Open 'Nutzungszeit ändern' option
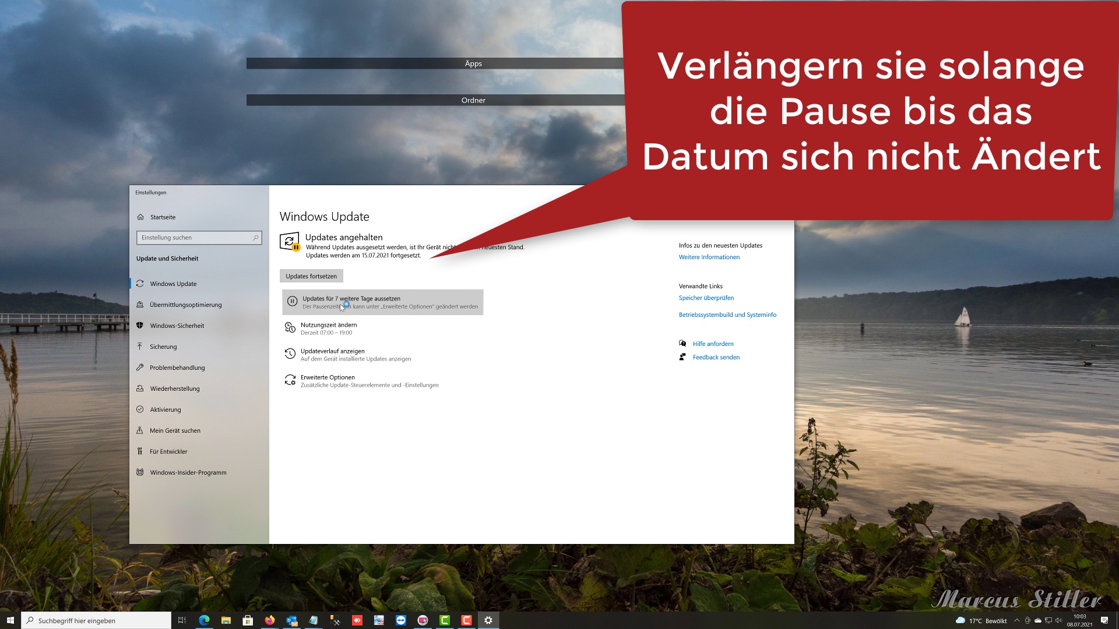This screenshot has width=1119, height=629. (x=329, y=328)
